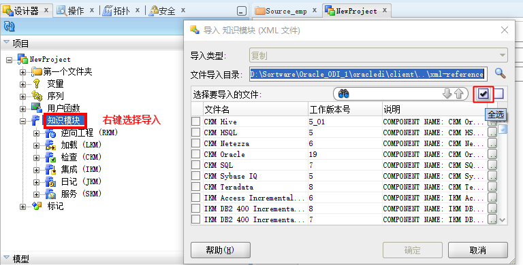Image resolution: width=523 pixels, height=265 pixels.
Task: Expand the 序列 node
Action: click(22, 97)
